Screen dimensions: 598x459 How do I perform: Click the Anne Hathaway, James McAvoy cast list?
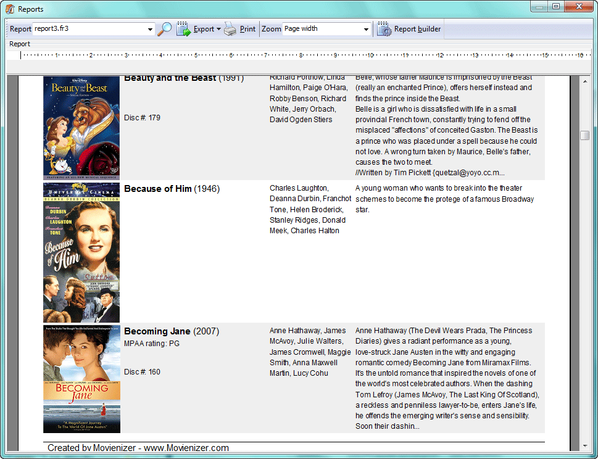point(310,352)
